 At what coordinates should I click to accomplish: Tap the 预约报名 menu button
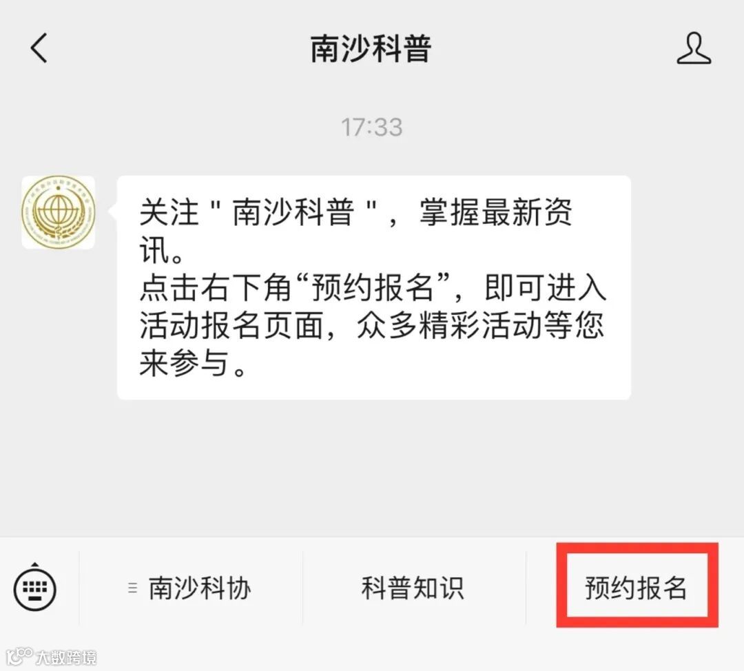pos(637,588)
